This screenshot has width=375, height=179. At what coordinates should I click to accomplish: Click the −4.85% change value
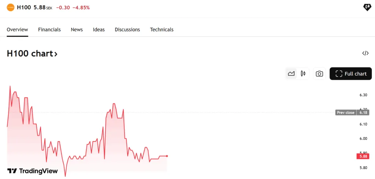tap(81, 8)
